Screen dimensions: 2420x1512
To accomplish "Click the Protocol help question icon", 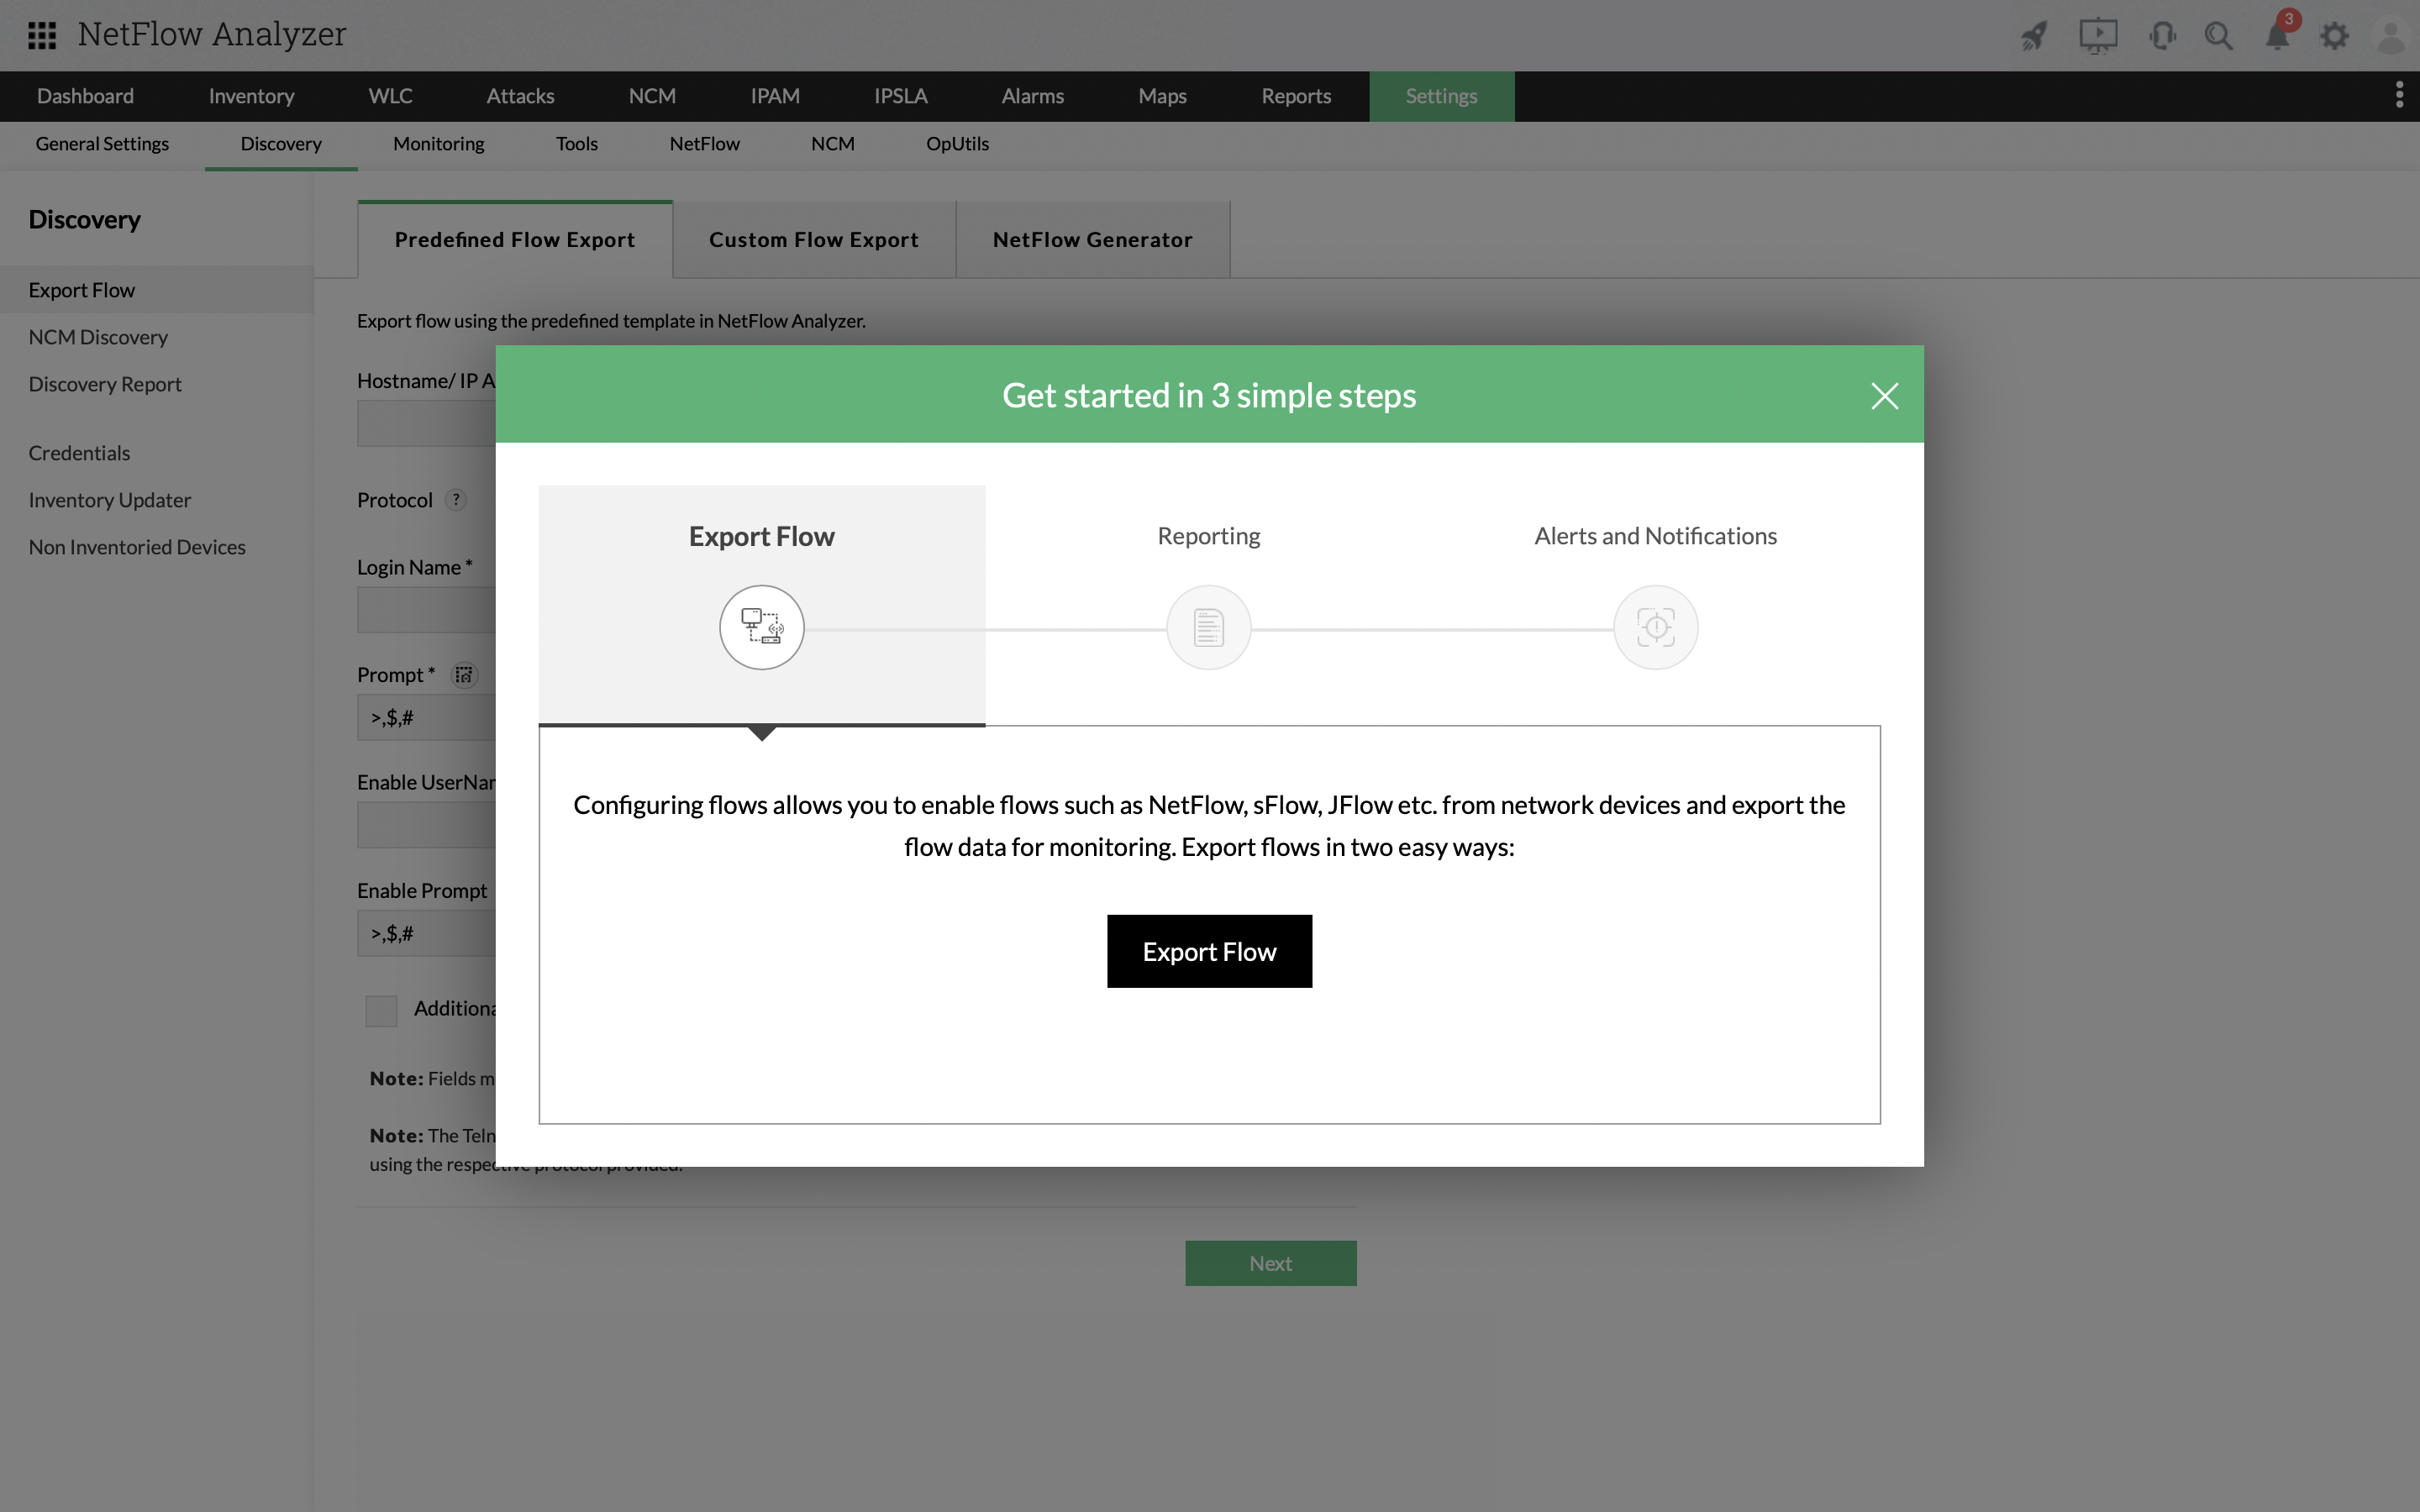I will 456,500.
